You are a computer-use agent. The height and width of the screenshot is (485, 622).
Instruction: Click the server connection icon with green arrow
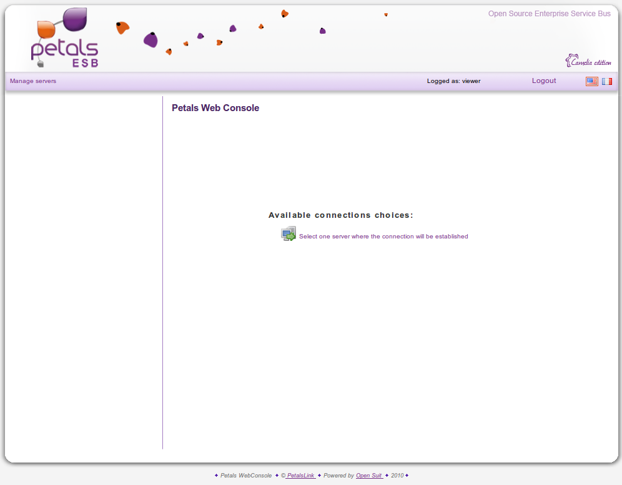[x=288, y=234]
